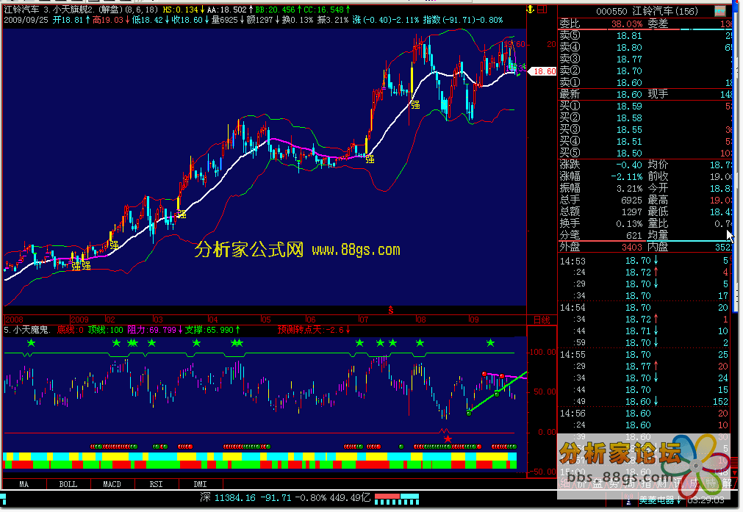The height and width of the screenshot is (512, 743).
Task: Click the 05 month marker on time axis
Action: [266, 320]
